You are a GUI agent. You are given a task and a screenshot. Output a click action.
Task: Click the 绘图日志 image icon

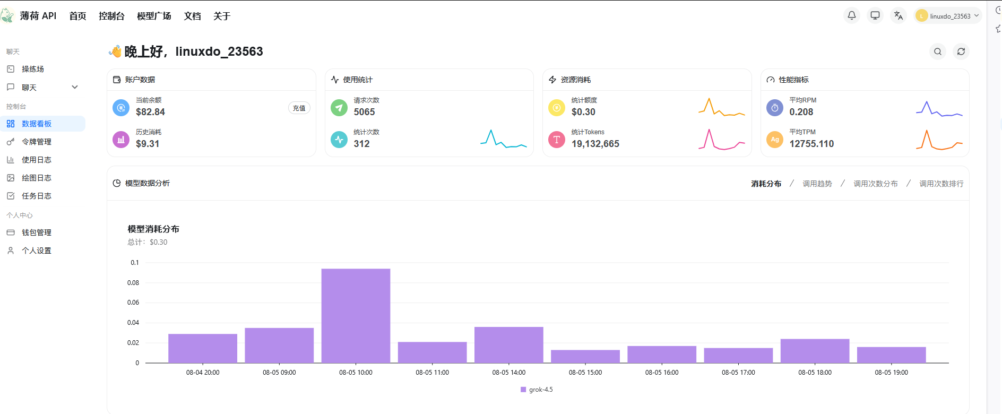[x=11, y=178]
